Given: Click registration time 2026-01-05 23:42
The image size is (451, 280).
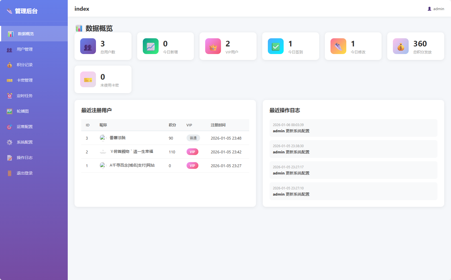Looking at the screenshot, I should [x=226, y=152].
